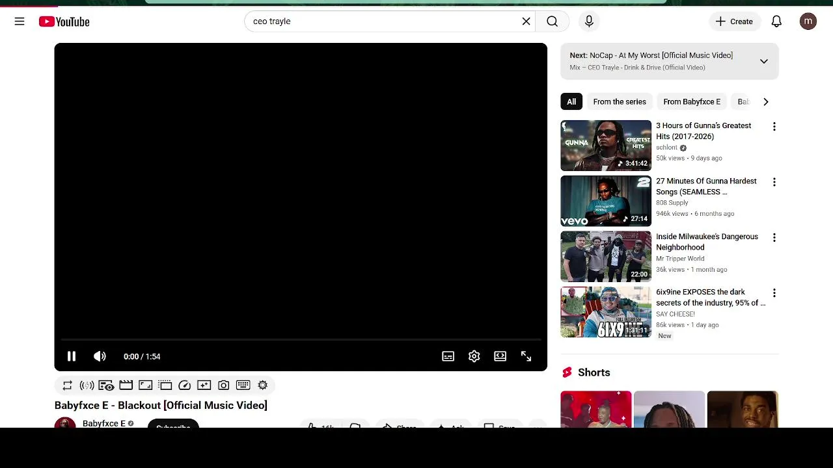Image resolution: width=833 pixels, height=468 pixels.
Task: Take a screenshot with the camera icon
Action: 223,385
